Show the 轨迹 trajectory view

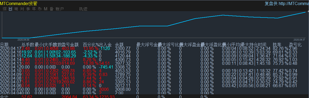click(83, 9)
